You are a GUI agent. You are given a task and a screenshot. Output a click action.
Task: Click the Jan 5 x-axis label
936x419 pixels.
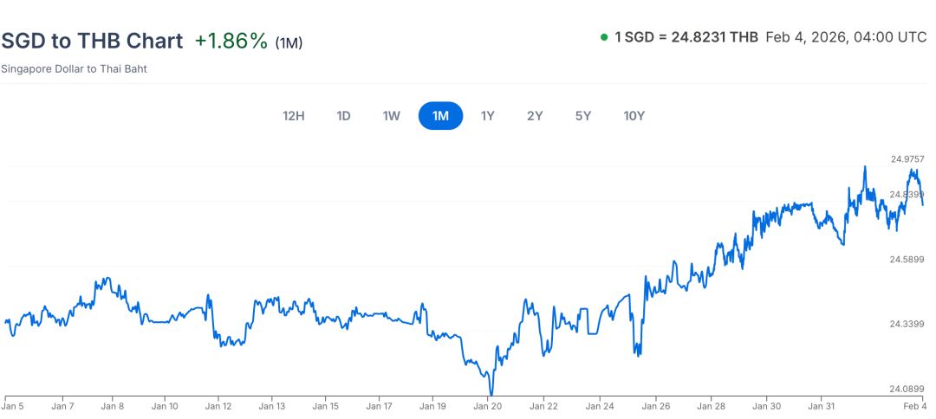[13, 405]
